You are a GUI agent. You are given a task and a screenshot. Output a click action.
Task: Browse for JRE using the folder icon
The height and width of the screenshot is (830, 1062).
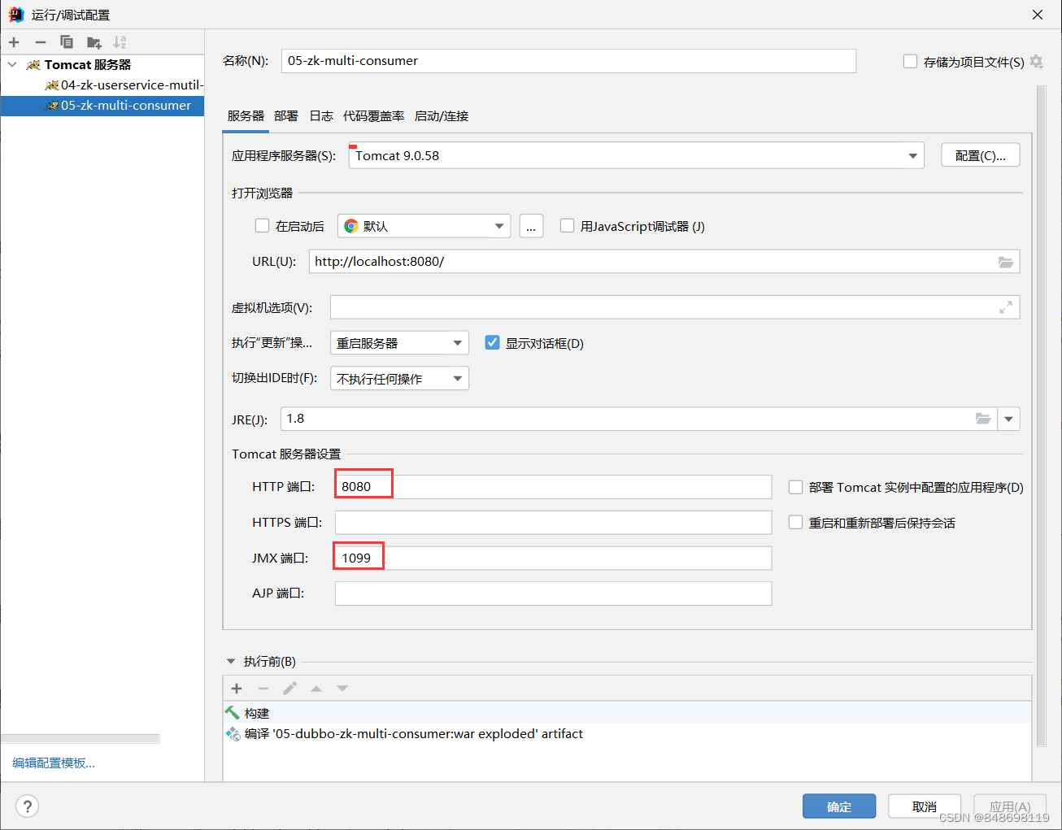point(983,419)
